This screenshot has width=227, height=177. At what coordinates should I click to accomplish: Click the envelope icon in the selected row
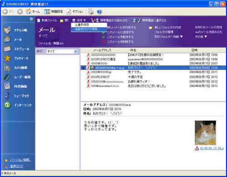pos(93,68)
